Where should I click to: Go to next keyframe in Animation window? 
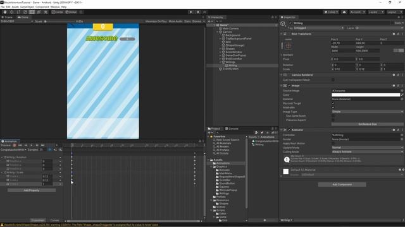(37, 146)
